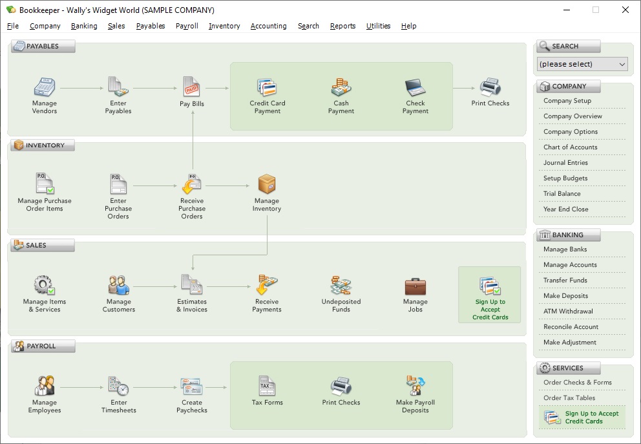
Task: Launch the Manage Jobs briefcase icon
Action: 415,286
